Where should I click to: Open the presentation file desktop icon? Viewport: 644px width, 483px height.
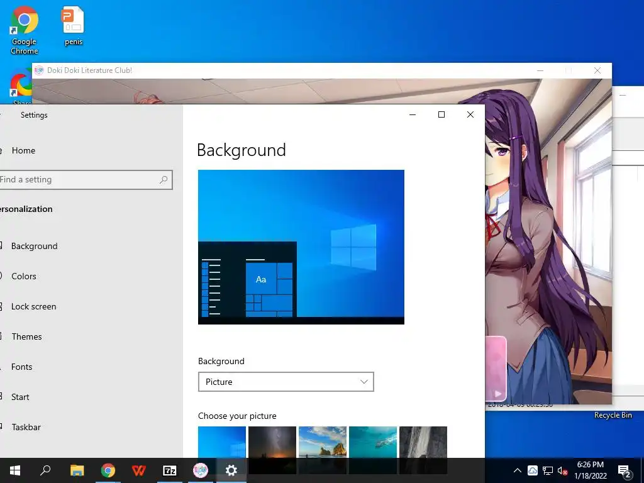tap(73, 26)
